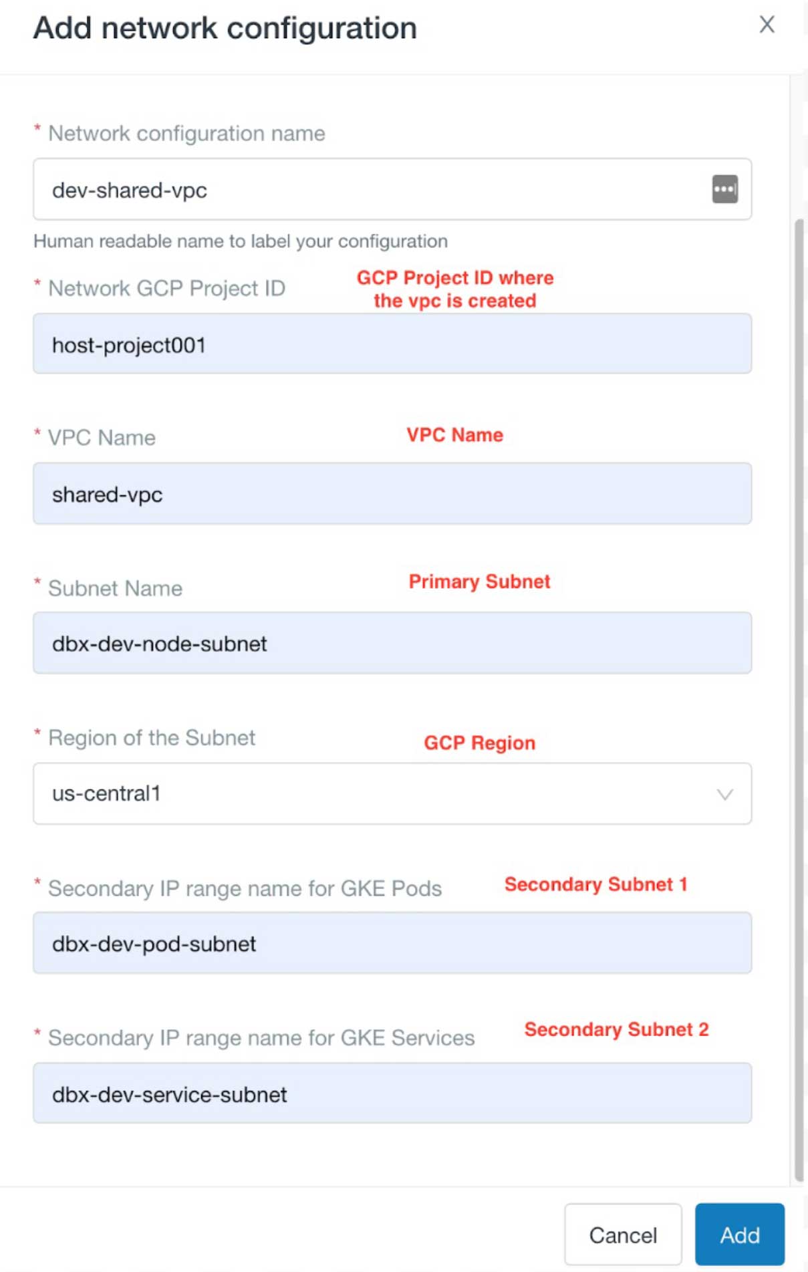
Task: Focus the GKE Pods secondary range field
Action: (x=392, y=943)
